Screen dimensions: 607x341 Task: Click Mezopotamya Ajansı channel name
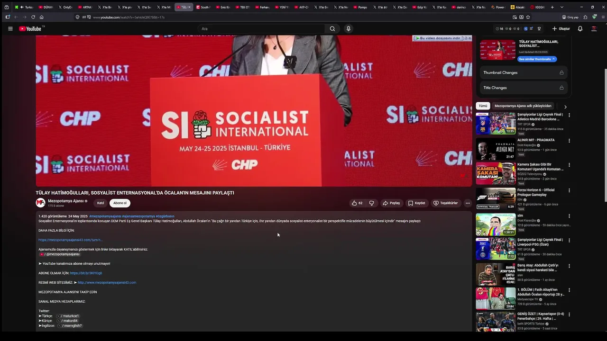(65, 201)
